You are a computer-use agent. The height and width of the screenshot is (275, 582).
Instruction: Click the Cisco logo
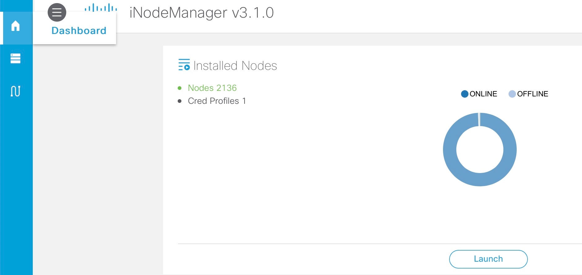coord(101,8)
